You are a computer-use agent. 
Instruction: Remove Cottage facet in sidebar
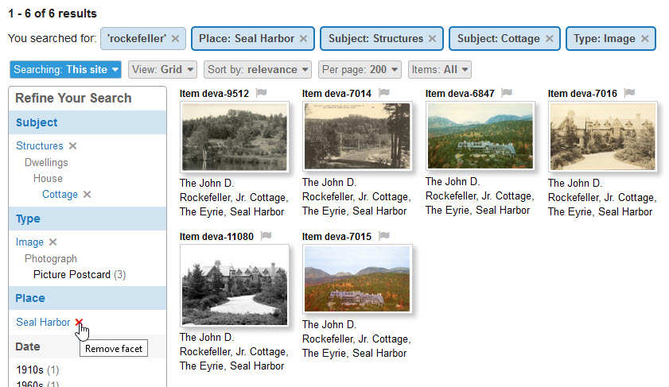(87, 195)
